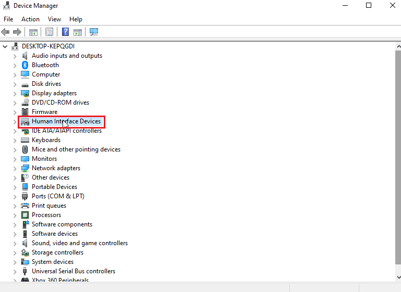Click the scrollbar down arrow
Viewport: 401px width, 292px height.
(x=398, y=277)
